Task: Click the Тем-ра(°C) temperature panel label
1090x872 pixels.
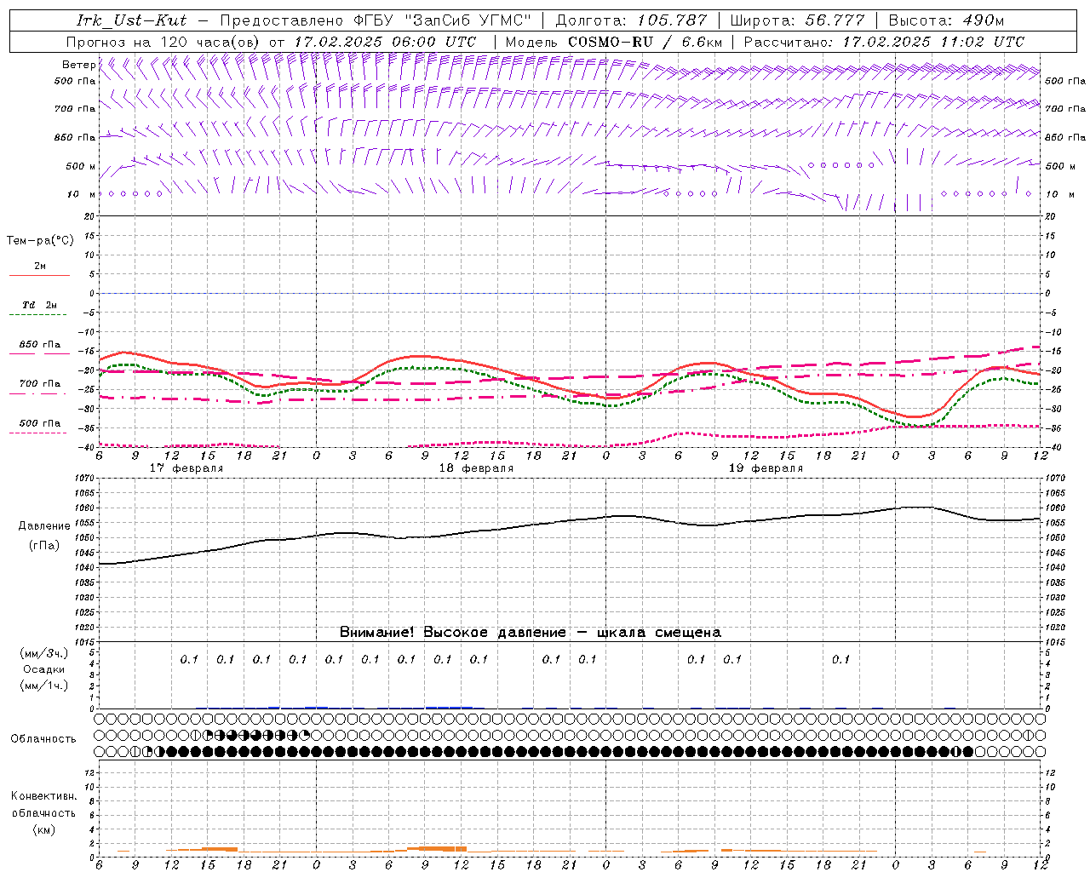Action: pos(40,241)
